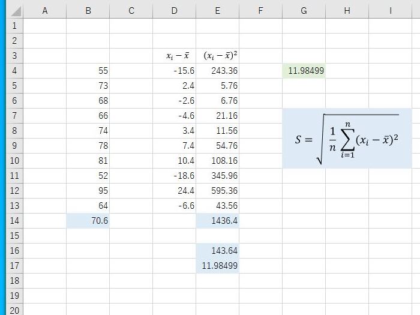Click the xi − x̄ header cell
Image resolution: width=420 pixels, height=315 pixels.
[175, 56]
